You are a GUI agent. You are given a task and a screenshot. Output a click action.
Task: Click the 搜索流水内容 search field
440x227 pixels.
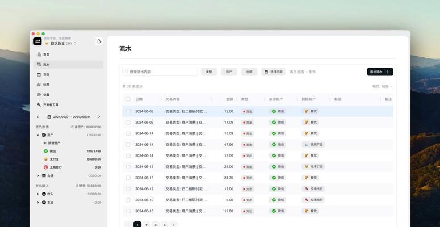160,72
